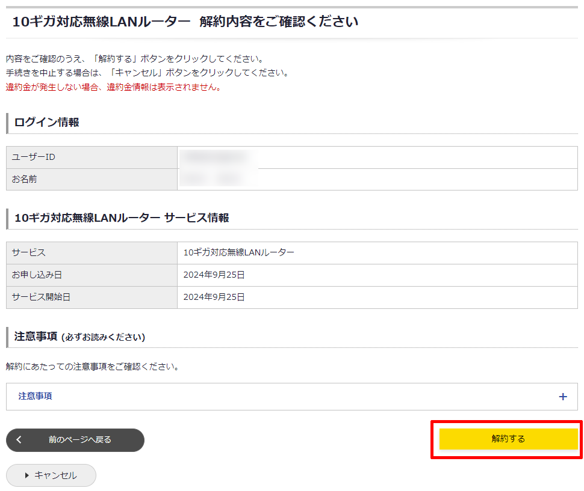Click the triangle arrow icon beside キャンセル

[x=27, y=475]
